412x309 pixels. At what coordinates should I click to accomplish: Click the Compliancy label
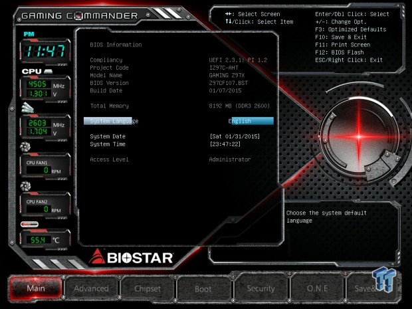(x=106, y=60)
